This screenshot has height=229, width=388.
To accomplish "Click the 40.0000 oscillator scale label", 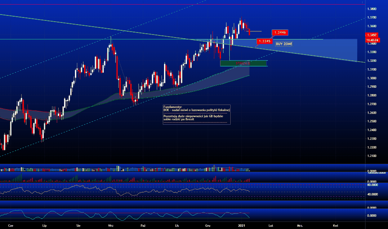I will [x=373, y=194].
